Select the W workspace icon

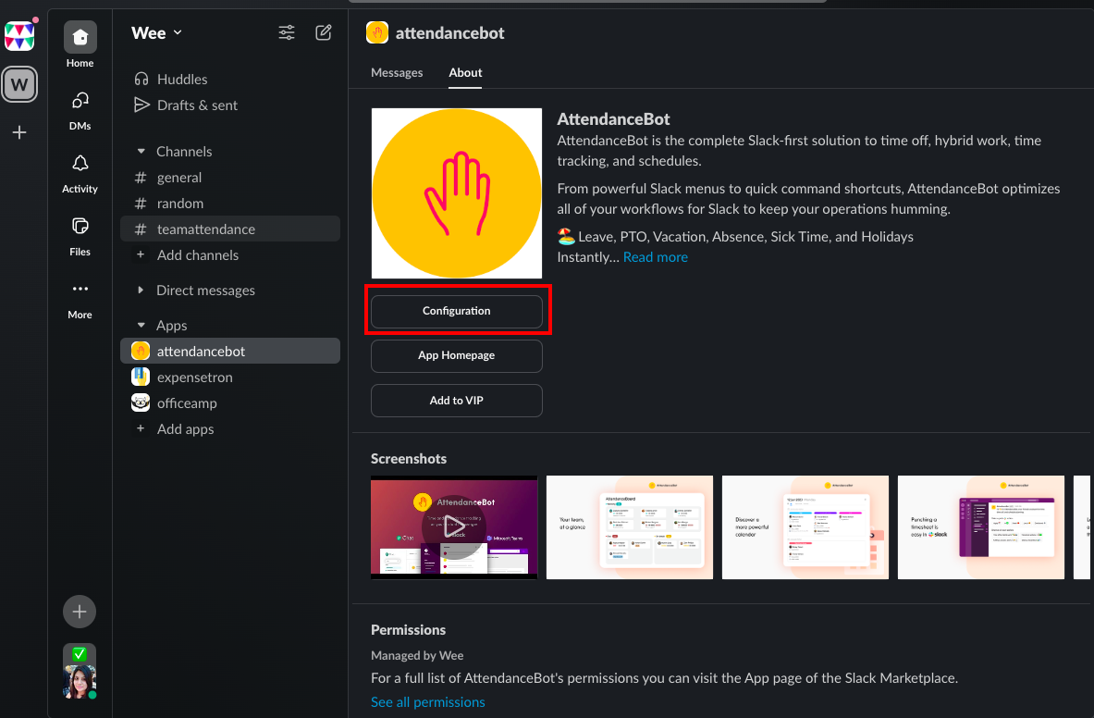click(x=19, y=84)
